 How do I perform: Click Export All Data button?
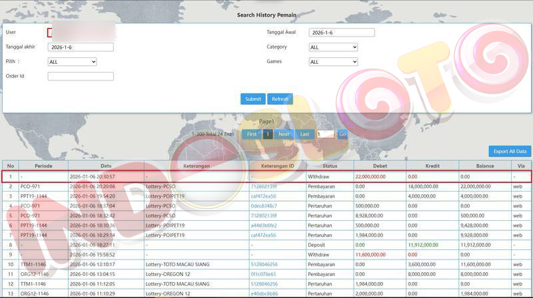[510, 152]
